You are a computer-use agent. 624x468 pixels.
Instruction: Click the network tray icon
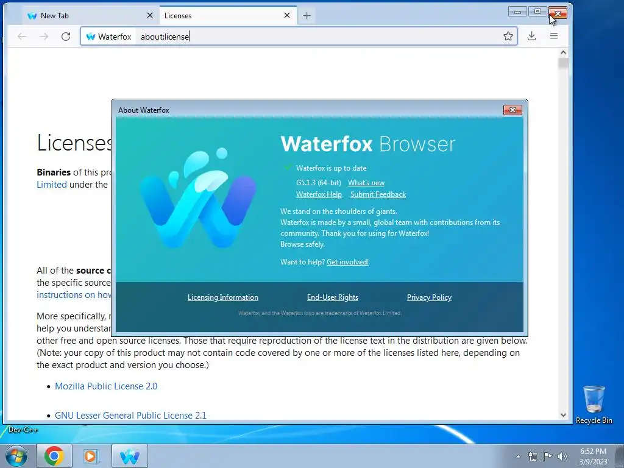[x=533, y=456]
